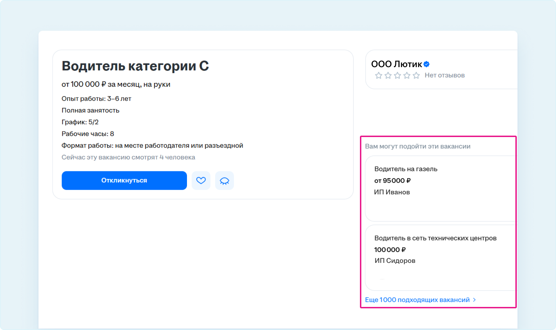Viewport: 556px width, 330px height.
Task: Click the Вам могут подойти эти вакансии heading
Action: (418, 146)
